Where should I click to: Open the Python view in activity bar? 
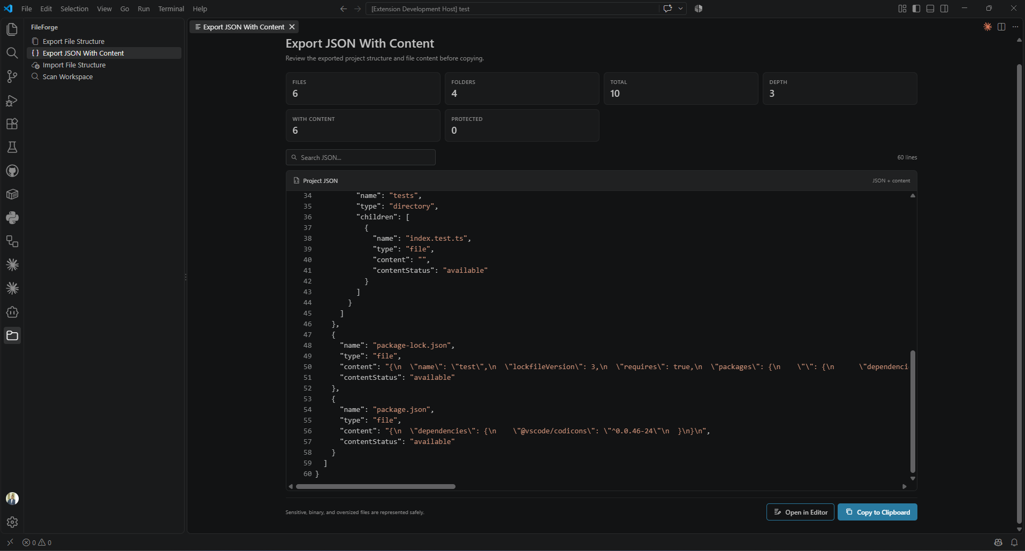12,218
